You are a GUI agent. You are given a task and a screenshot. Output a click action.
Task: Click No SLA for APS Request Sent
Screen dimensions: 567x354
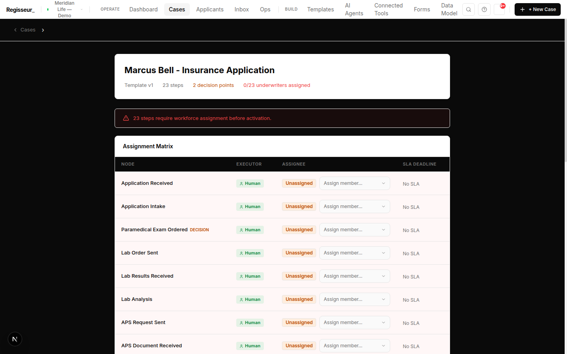coord(411,323)
